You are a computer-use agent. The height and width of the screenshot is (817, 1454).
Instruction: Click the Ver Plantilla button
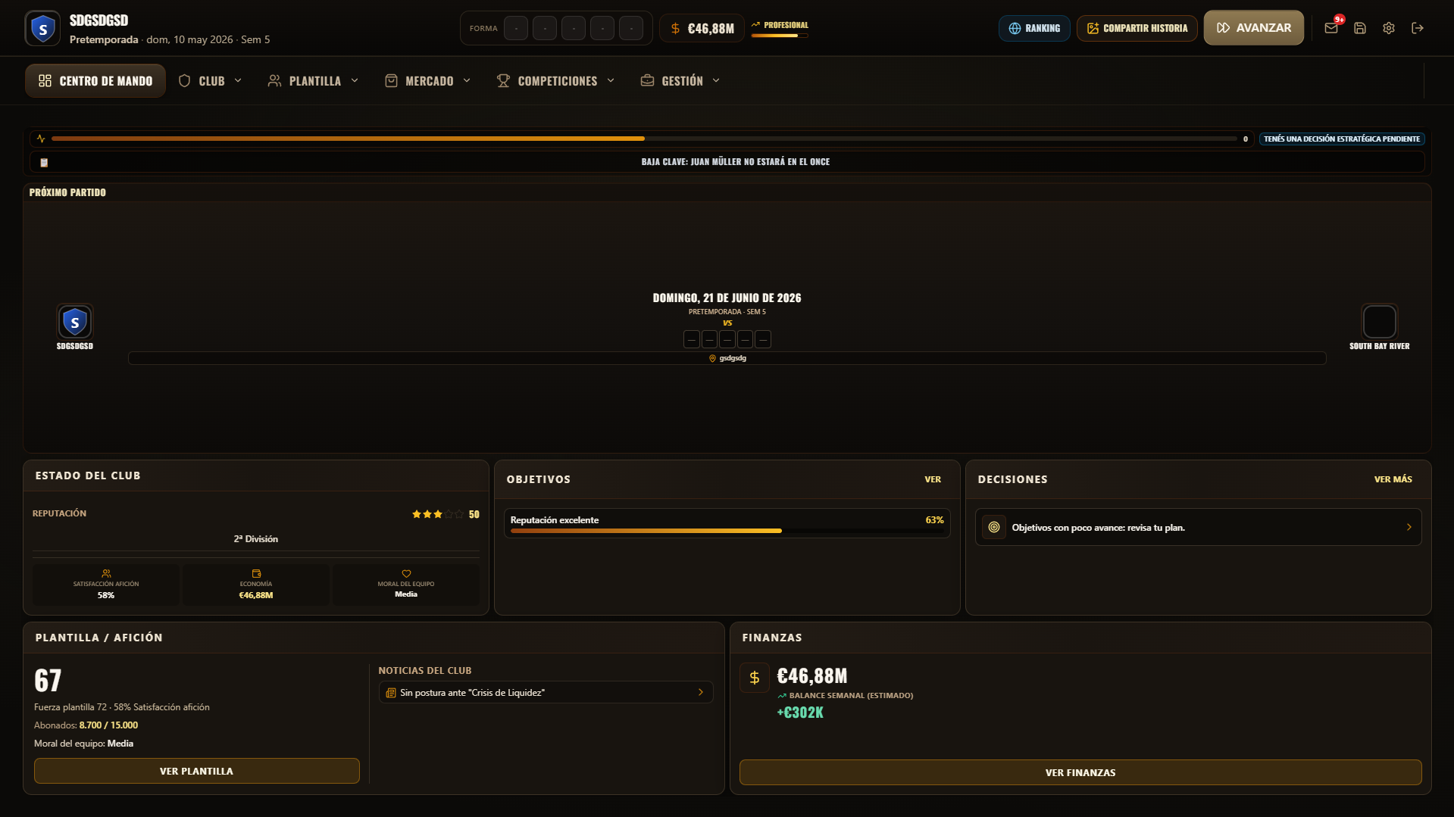(196, 771)
